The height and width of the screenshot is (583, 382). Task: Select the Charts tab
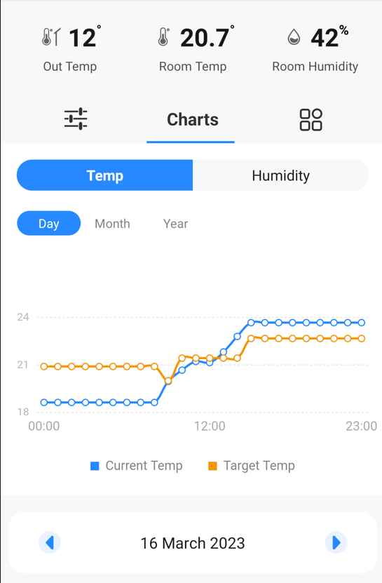pyautogui.click(x=193, y=120)
